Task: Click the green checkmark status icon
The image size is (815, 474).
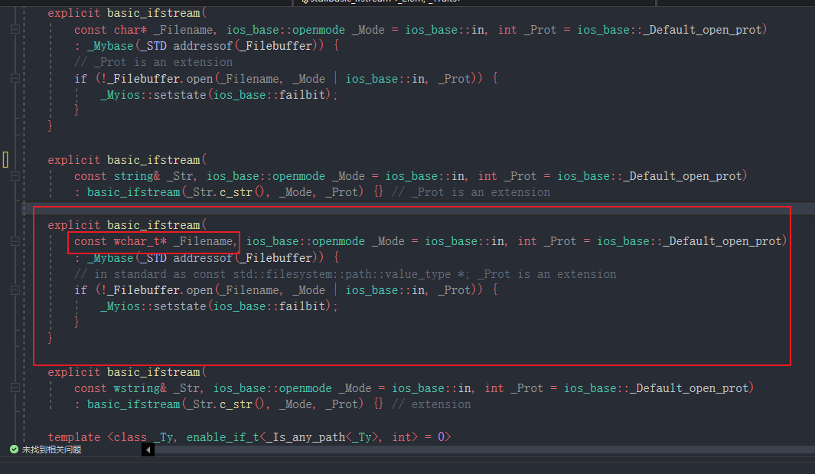Action: [14, 450]
